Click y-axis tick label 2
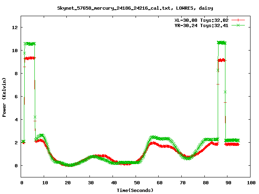The width and height of the screenshot is (259, 194). coord(16,143)
